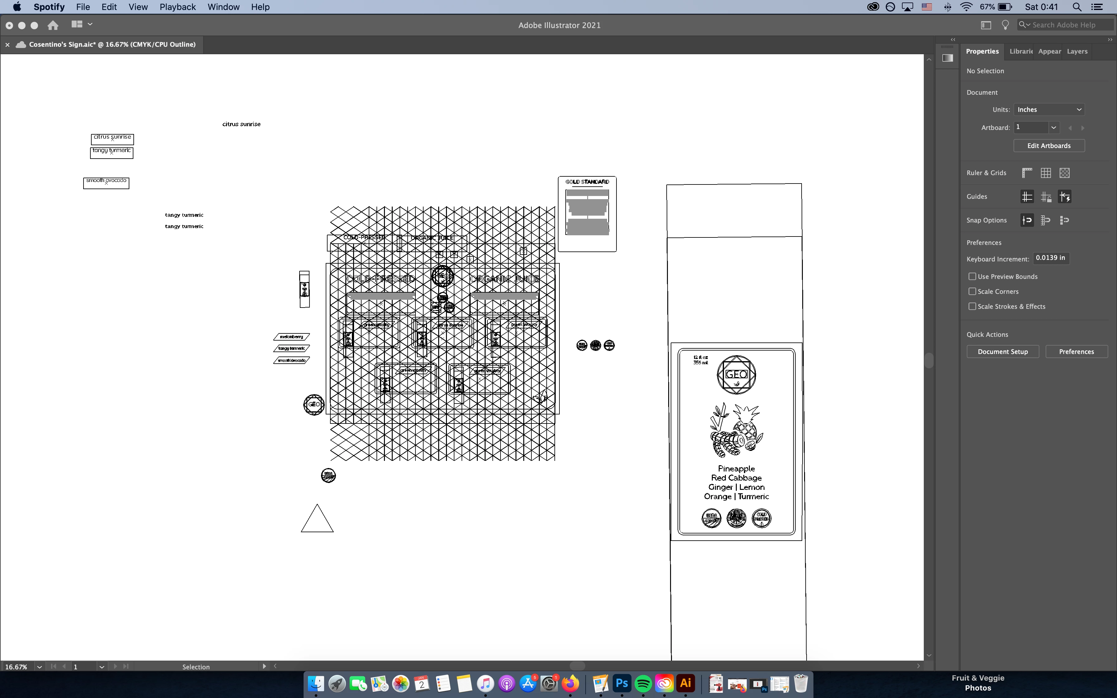1117x698 pixels.
Task: Open the zoom level dropdown at 16.67%
Action: point(39,667)
